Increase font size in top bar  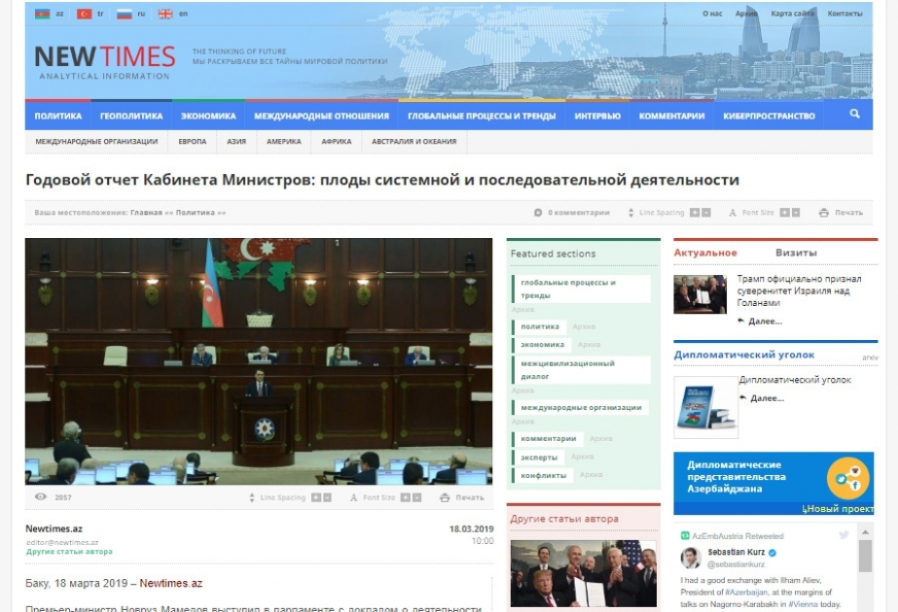[784, 212]
